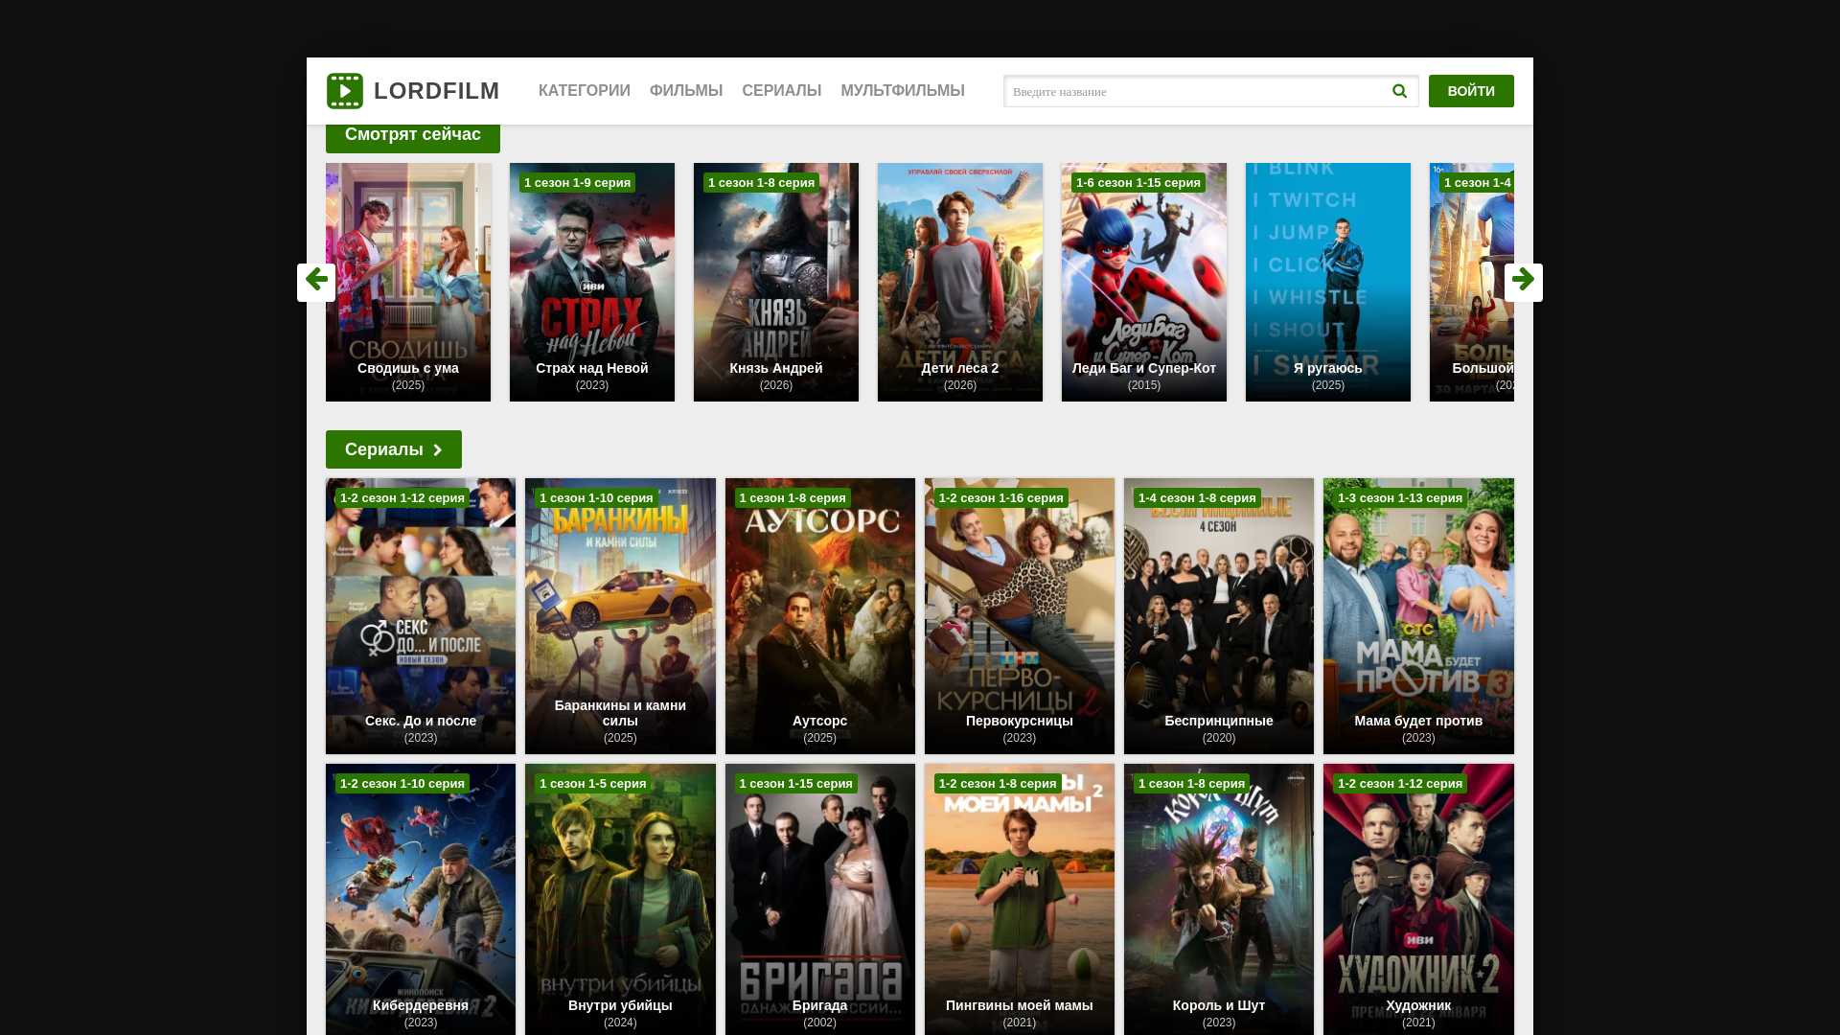Open Князь Андрей poster
The height and width of the screenshot is (1035, 1840).
[x=776, y=282]
